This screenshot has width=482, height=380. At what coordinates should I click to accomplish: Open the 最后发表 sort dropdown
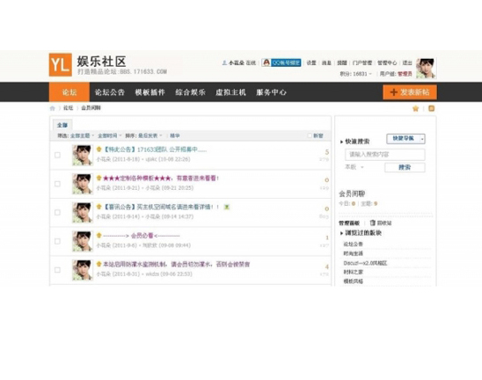click(150, 135)
